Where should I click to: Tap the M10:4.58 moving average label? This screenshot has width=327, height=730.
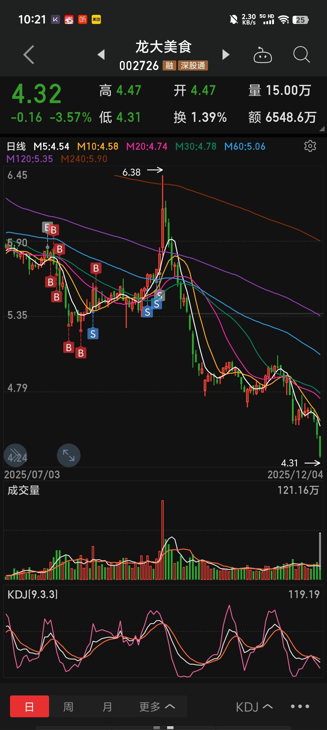coord(98,146)
